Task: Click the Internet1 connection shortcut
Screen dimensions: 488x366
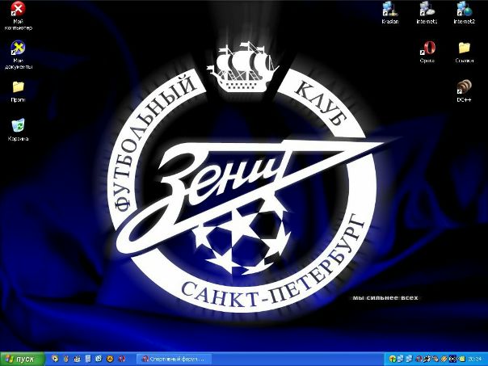Action: pos(427,10)
